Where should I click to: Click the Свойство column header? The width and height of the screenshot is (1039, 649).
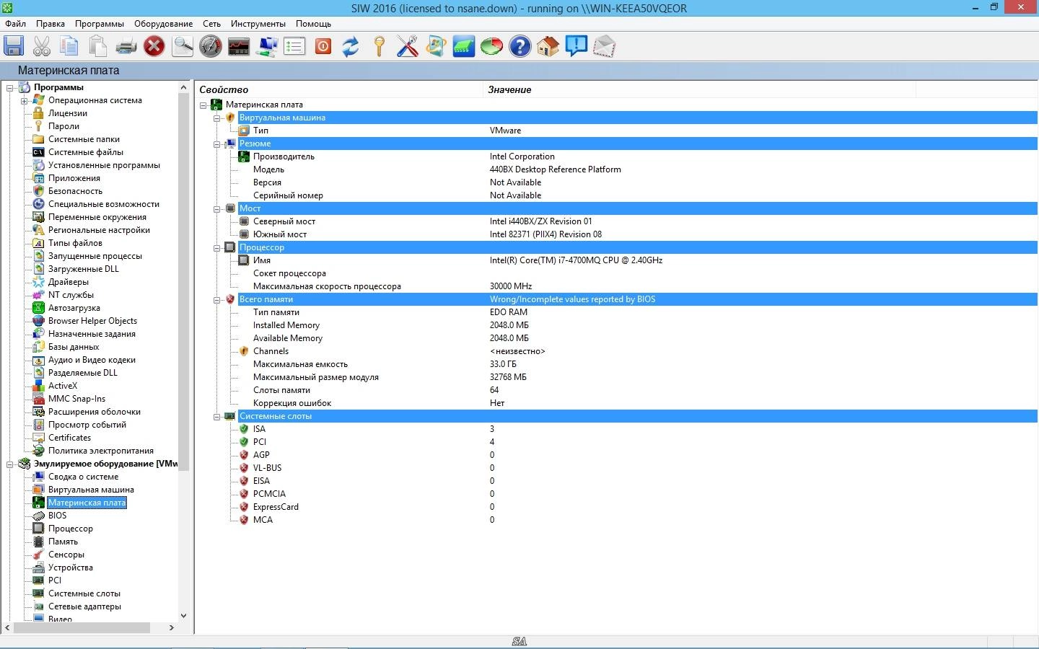(x=339, y=89)
